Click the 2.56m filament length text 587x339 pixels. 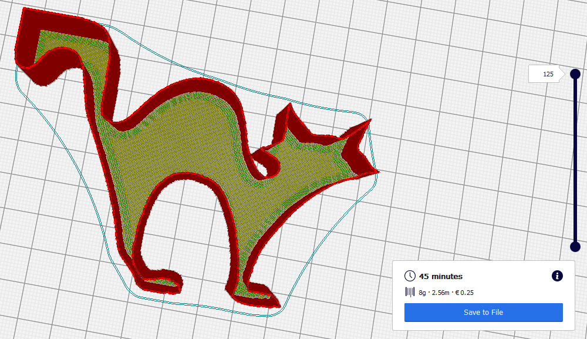coord(440,292)
